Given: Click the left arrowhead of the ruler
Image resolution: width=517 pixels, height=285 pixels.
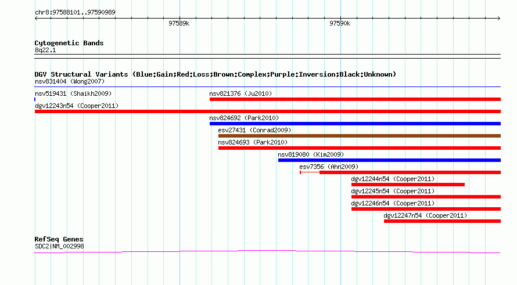Looking at the screenshot, I should [x=36, y=19].
